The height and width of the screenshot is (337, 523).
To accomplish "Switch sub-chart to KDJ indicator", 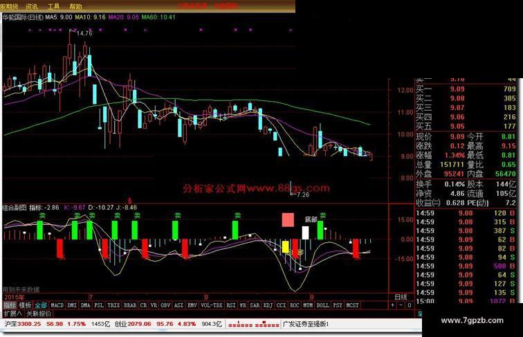I will 268,305.
